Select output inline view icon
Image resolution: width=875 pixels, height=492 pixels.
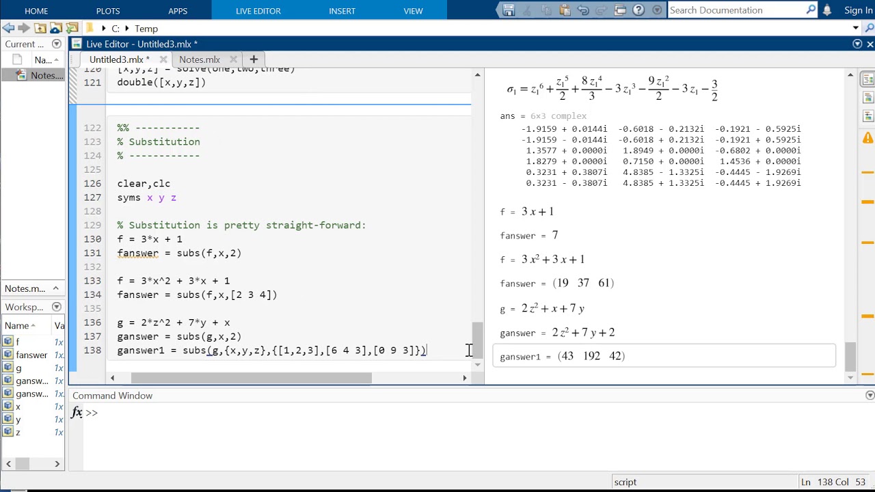(x=868, y=98)
